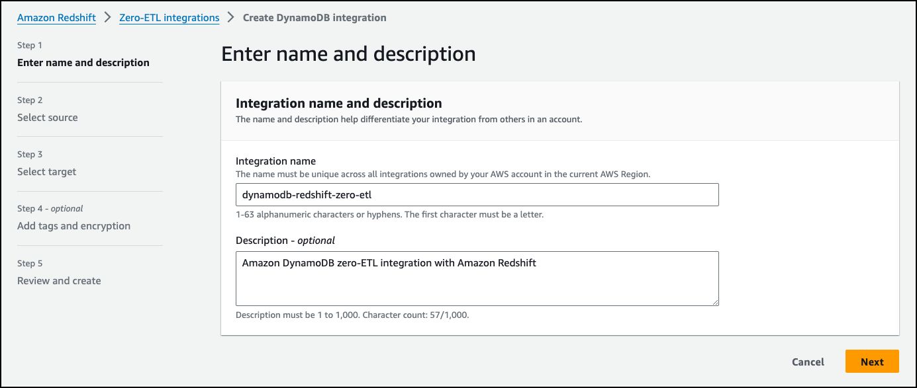Viewport: 917px width, 388px height.
Task: Click the Enter name and description page heading
Action: pos(348,54)
